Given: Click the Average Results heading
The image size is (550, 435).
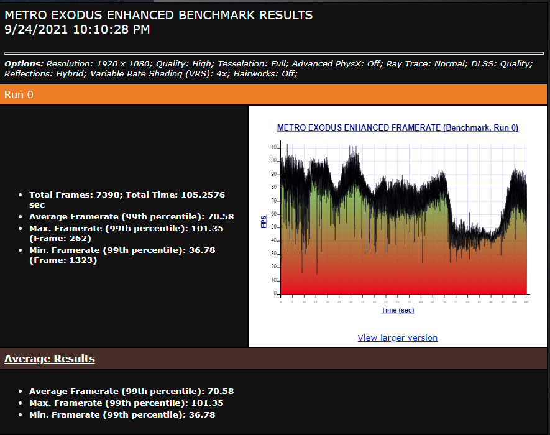Looking at the screenshot, I should [50, 359].
